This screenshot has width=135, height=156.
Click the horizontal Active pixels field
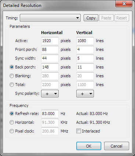point(50,41)
